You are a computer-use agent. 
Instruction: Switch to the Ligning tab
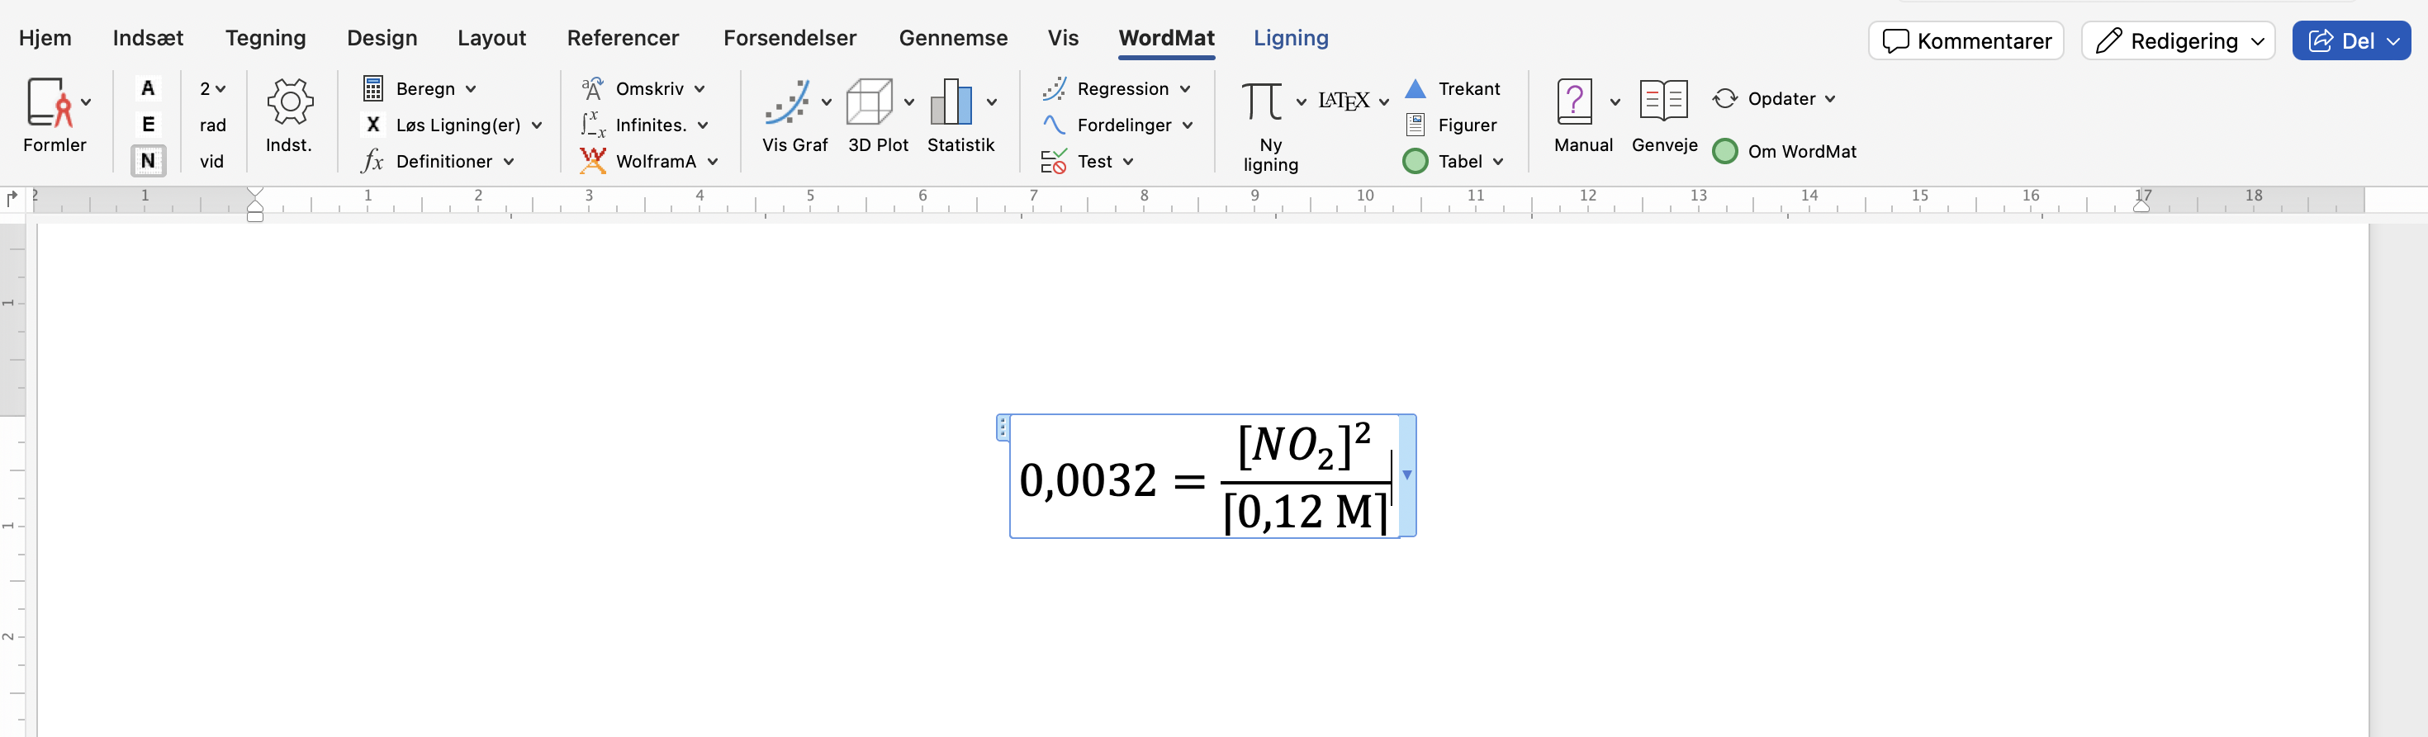[x=1290, y=38]
